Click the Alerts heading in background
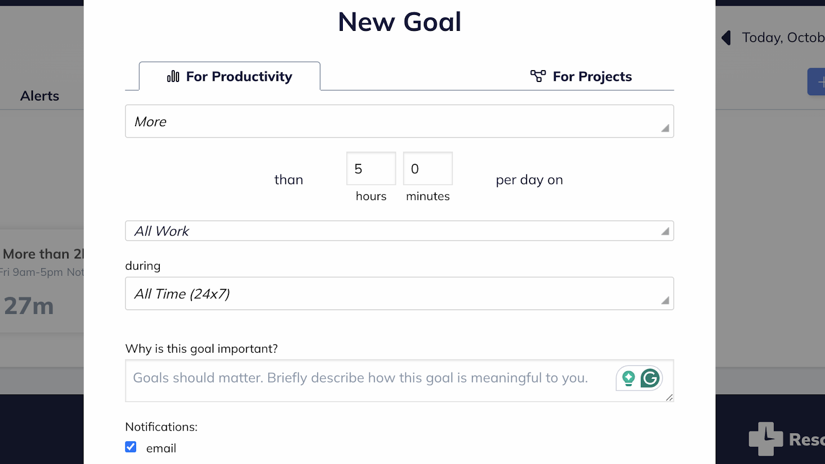This screenshot has width=825, height=464. click(40, 96)
